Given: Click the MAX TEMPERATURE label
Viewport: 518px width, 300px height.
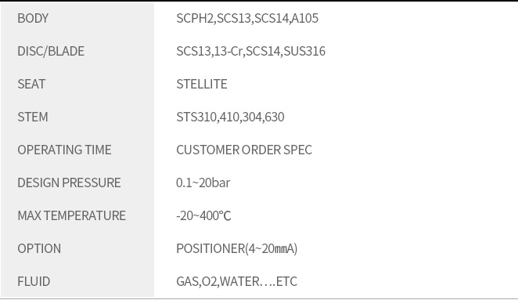Looking at the screenshot, I should (x=72, y=215).
